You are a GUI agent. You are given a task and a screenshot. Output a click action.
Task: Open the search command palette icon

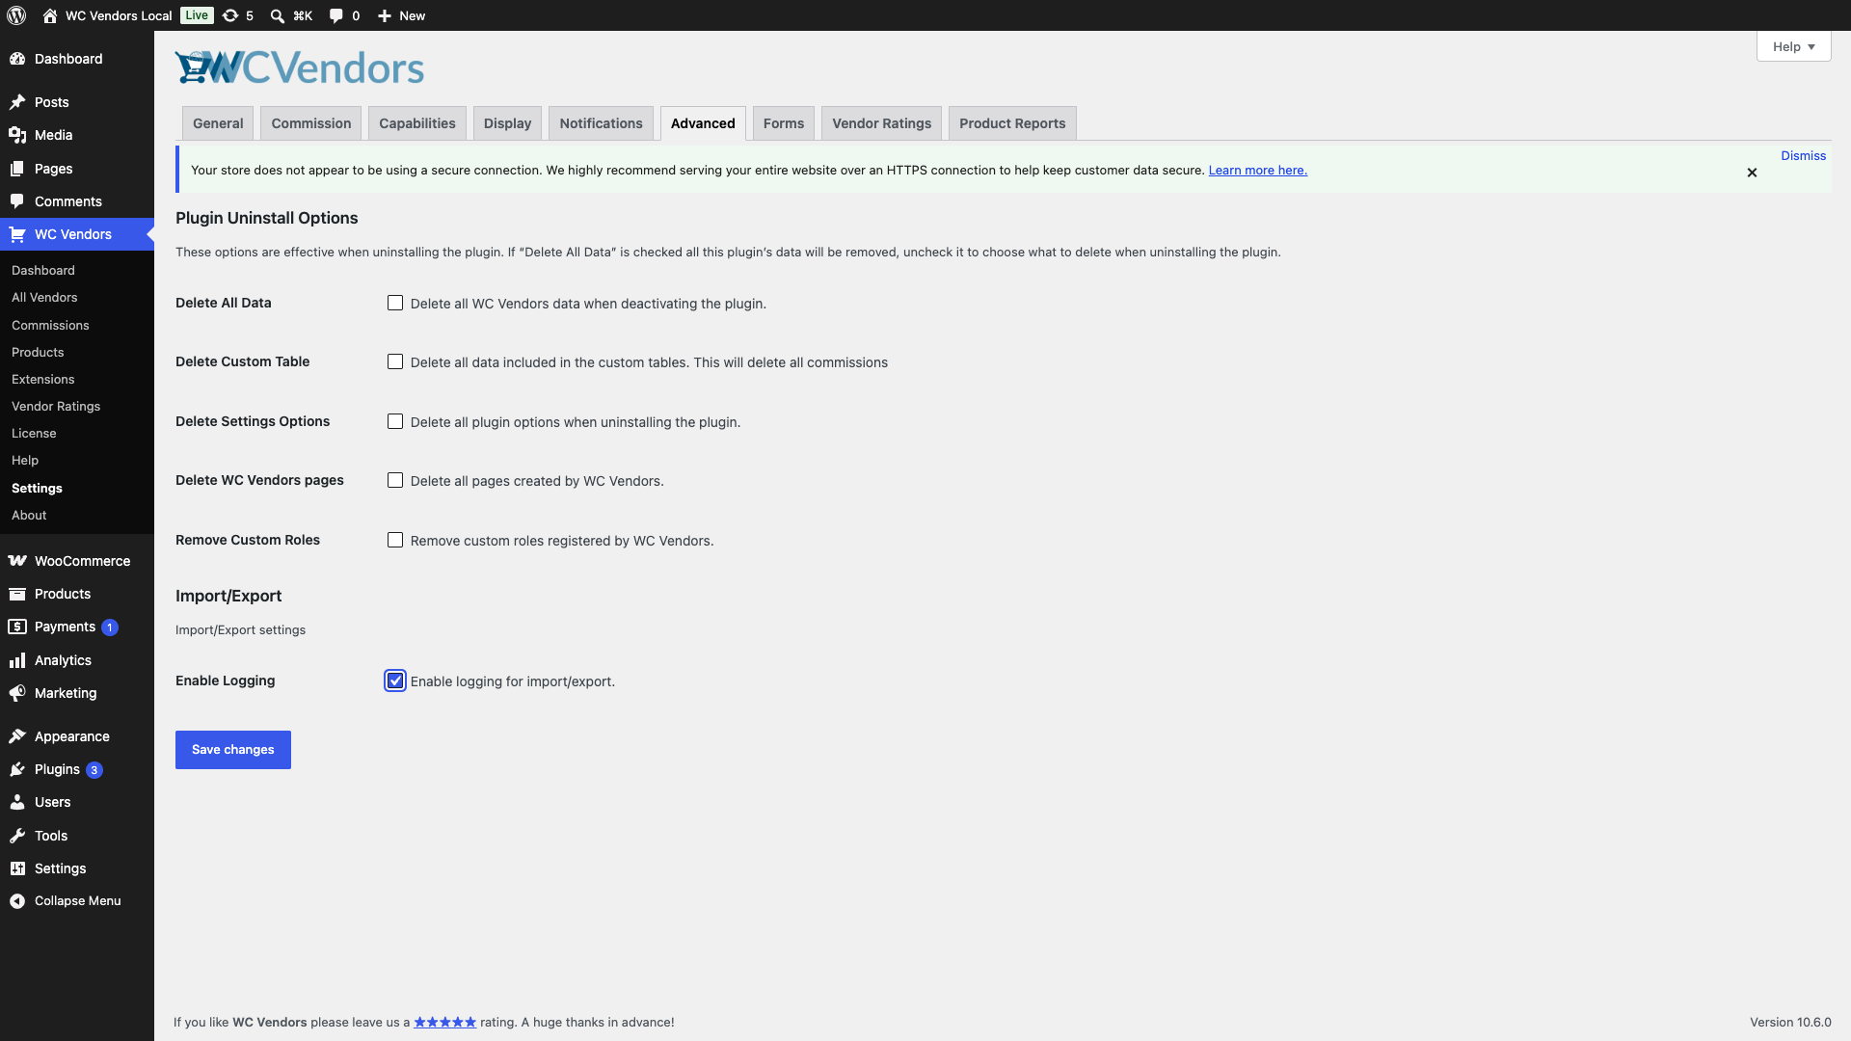pos(278,15)
